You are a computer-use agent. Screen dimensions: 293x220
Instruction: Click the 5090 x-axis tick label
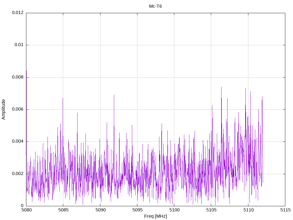(x=100, y=210)
